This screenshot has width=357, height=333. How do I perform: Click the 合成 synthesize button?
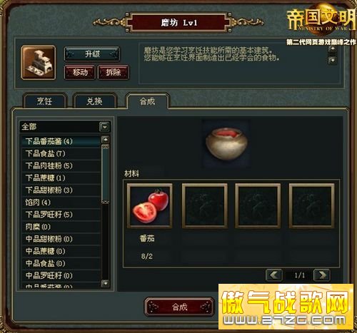[179, 307]
